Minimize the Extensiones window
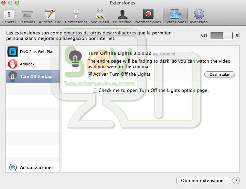246x189 pixels. point(10,3)
